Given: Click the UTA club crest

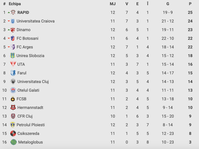Looking at the screenshot, I should click(13, 64).
